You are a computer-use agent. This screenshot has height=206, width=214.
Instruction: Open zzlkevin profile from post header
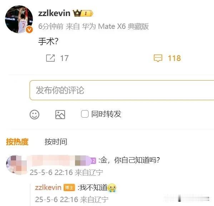point(54,13)
